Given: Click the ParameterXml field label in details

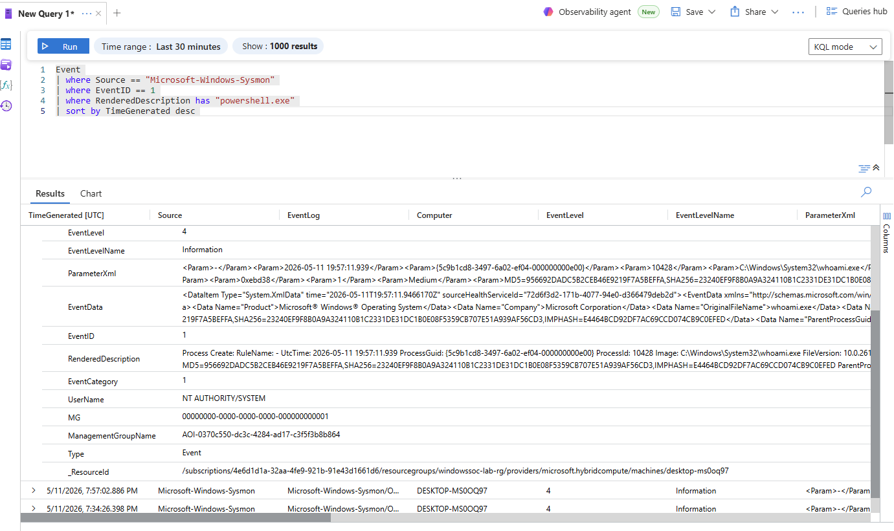Looking at the screenshot, I should tap(92, 274).
